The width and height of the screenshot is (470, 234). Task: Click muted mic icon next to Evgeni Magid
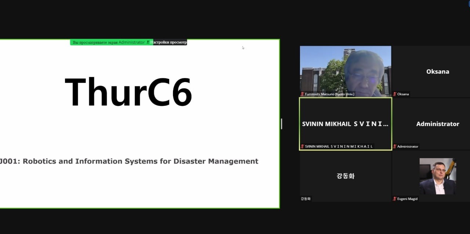pos(395,199)
